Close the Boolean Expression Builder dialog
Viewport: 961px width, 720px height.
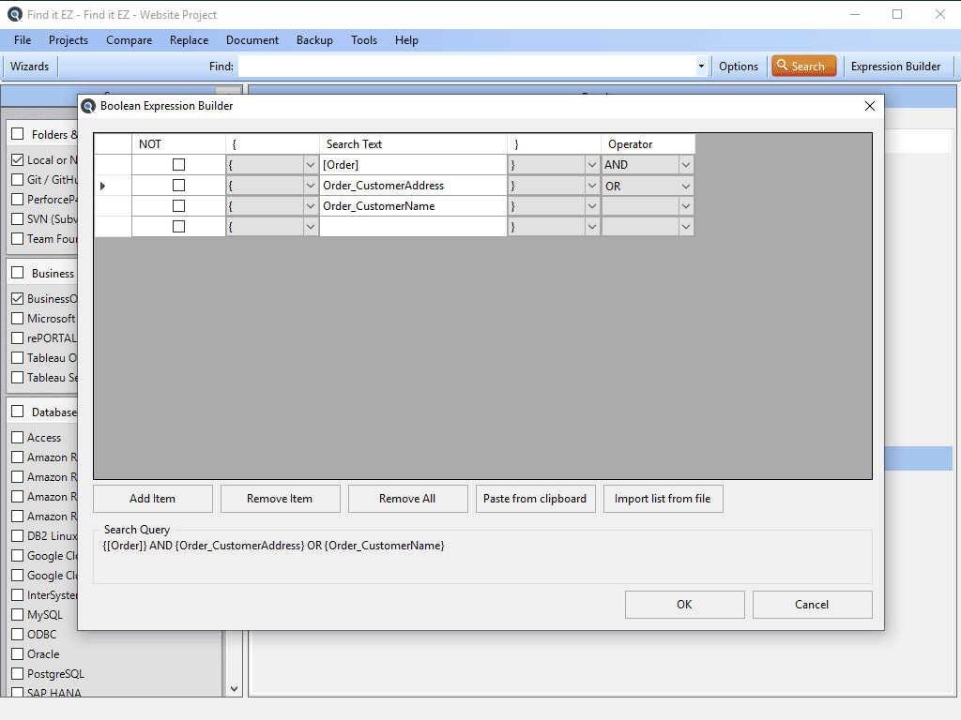click(x=869, y=106)
